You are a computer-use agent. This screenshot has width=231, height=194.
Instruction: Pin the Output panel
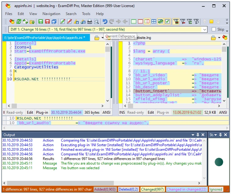point(198,135)
